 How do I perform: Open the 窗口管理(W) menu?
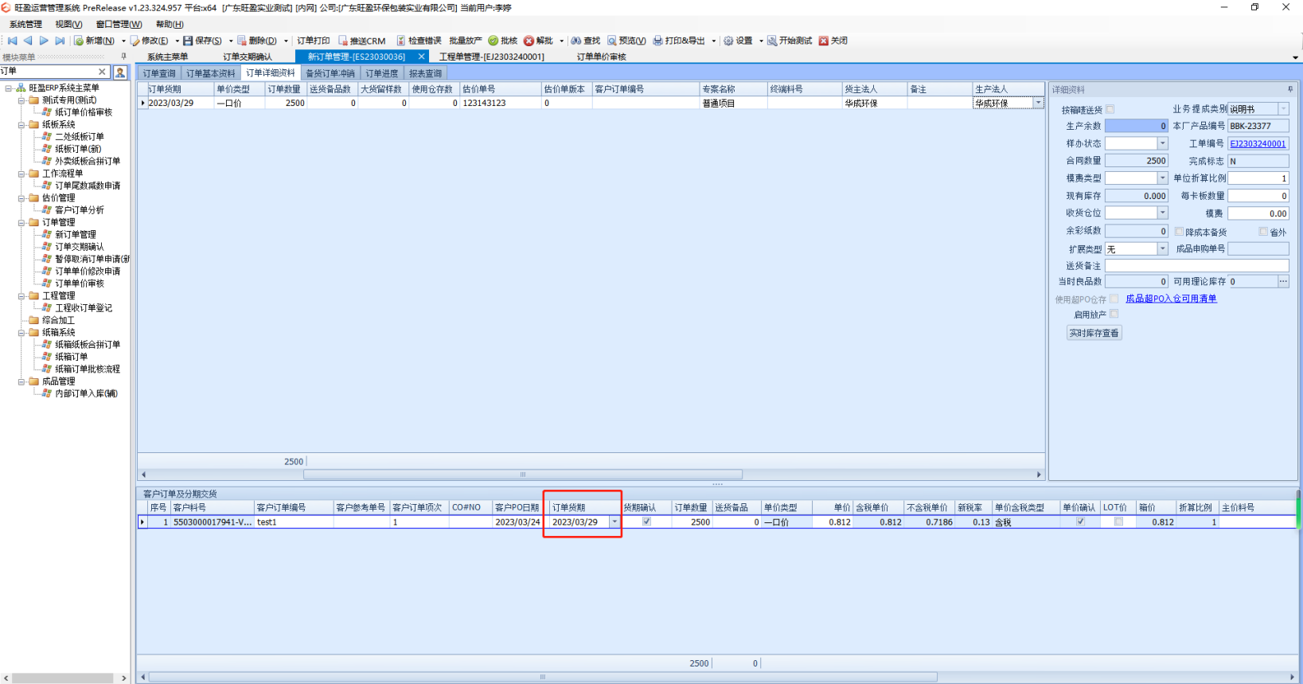[x=119, y=24]
